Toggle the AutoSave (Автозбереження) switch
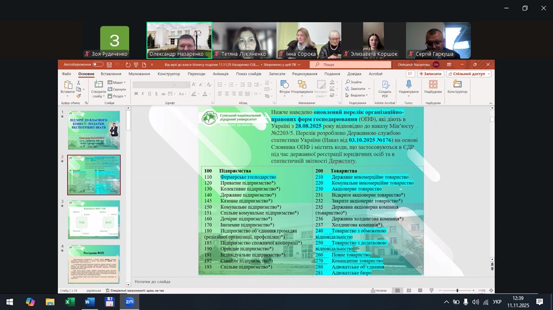 click(97, 65)
